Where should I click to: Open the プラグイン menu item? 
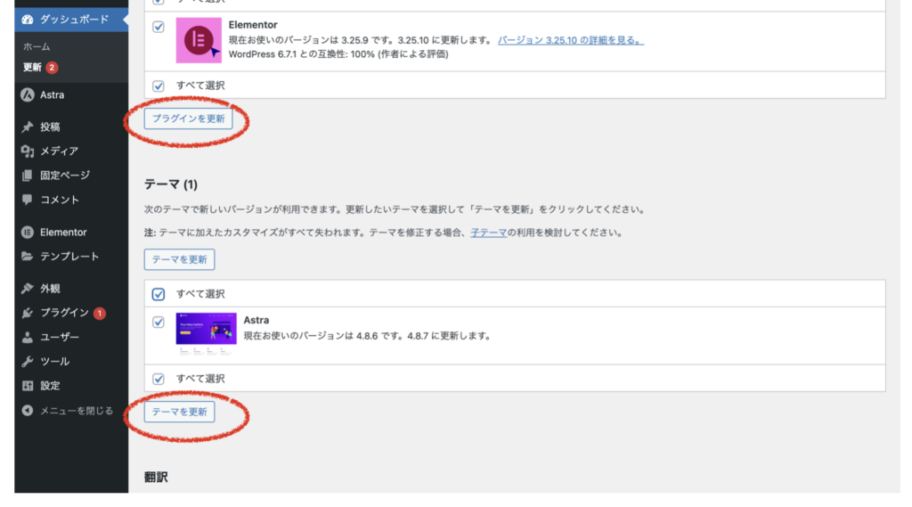pyautogui.click(x=64, y=313)
